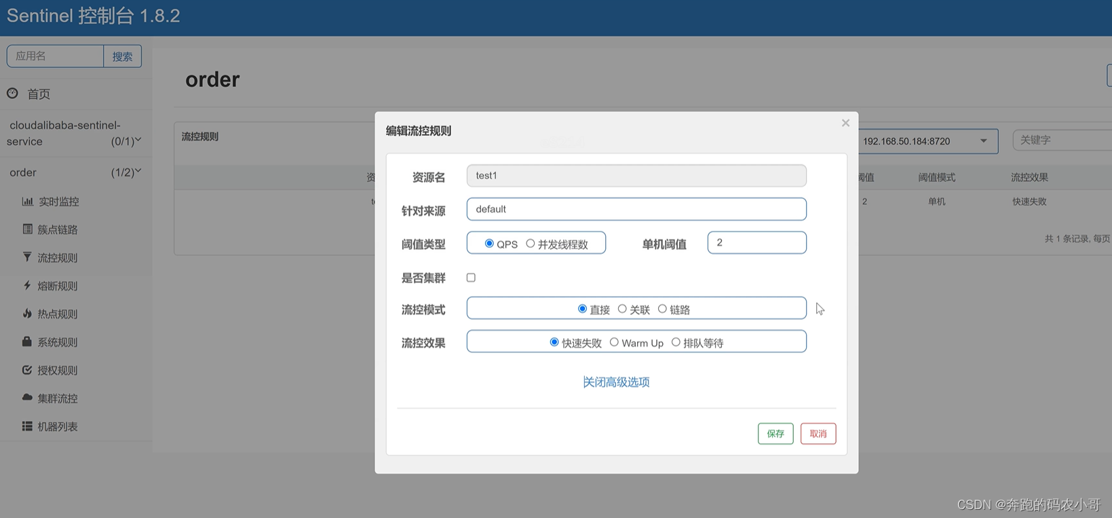Expand cloudalibaba-sentinel-service app chevron
The image size is (1112, 518).
click(138, 140)
